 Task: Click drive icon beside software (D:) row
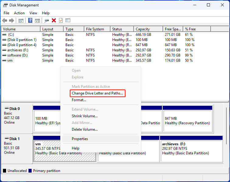click(x=4, y=55)
